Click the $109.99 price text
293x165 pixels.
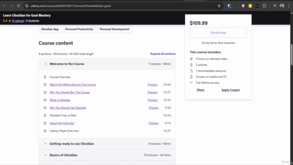[199, 23]
